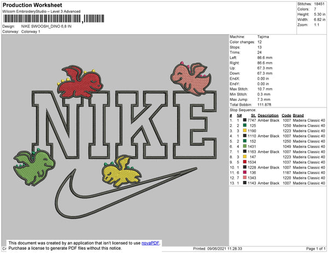Screen dimensions: 328x253
Task: Click the black swatch beside 1143 stitches
Action: coord(244,183)
